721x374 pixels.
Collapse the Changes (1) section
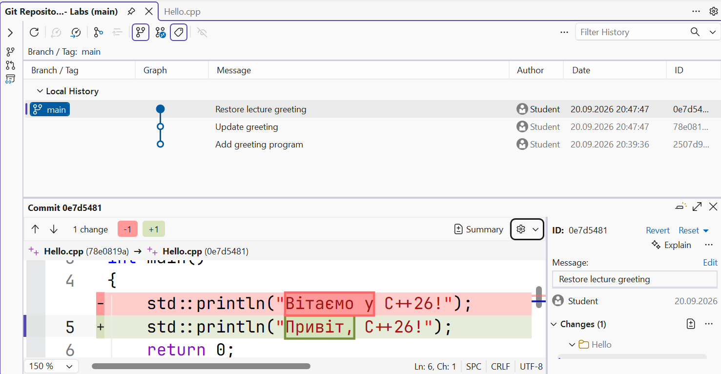click(554, 324)
